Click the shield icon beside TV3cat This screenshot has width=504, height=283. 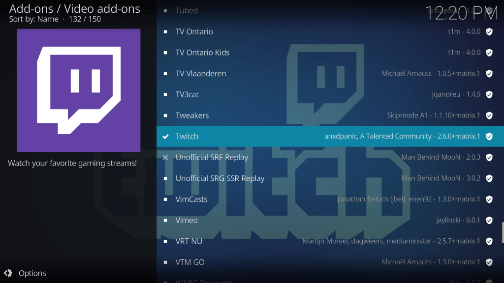(x=489, y=94)
